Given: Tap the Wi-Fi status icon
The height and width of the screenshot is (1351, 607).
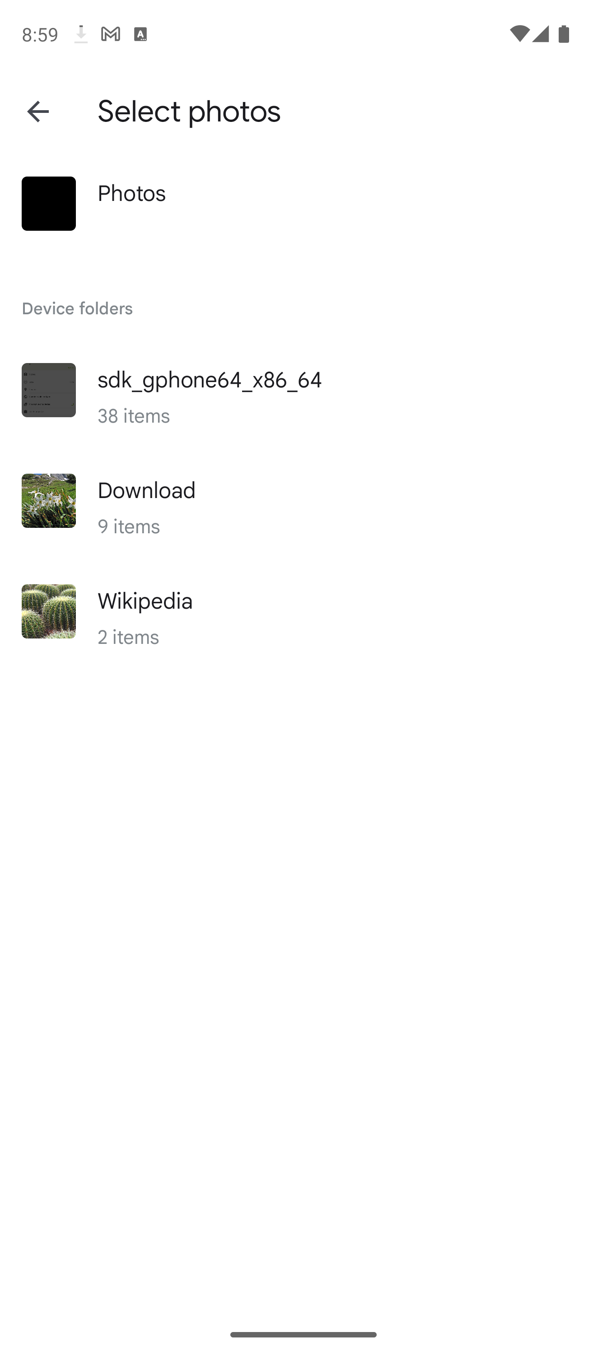Looking at the screenshot, I should point(519,34).
